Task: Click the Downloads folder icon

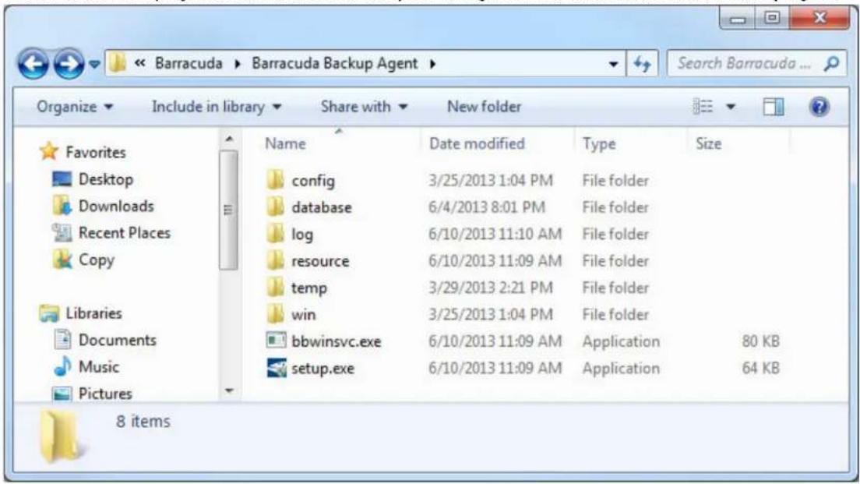Action: 62,205
